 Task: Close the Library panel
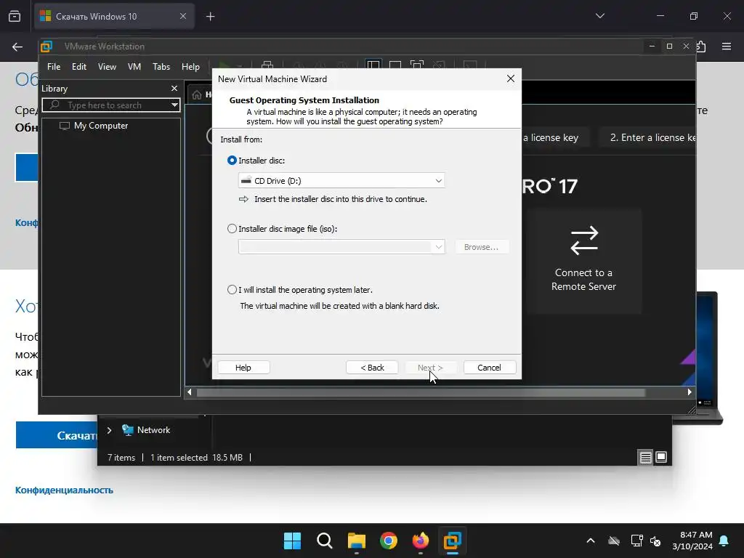click(x=174, y=89)
